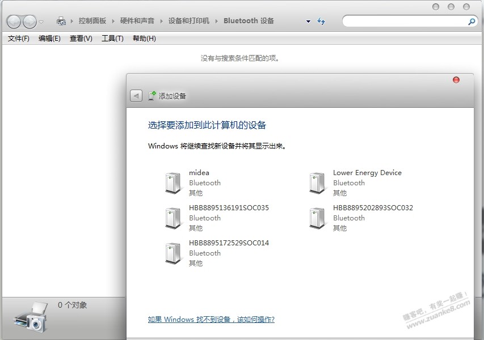Go to 设备和打印机 in the breadcrumb
Image resolution: width=484 pixels, height=340 pixels.
pyautogui.click(x=188, y=21)
